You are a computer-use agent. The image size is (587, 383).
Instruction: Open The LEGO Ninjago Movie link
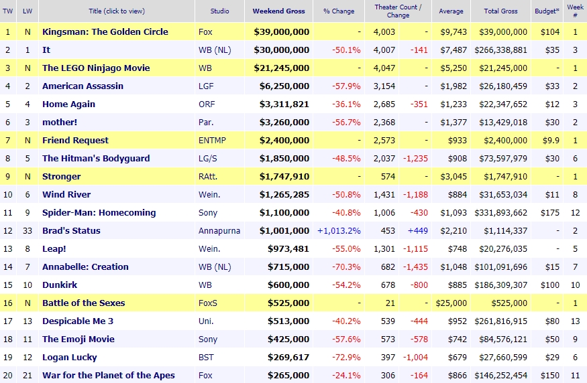tap(96, 68)
